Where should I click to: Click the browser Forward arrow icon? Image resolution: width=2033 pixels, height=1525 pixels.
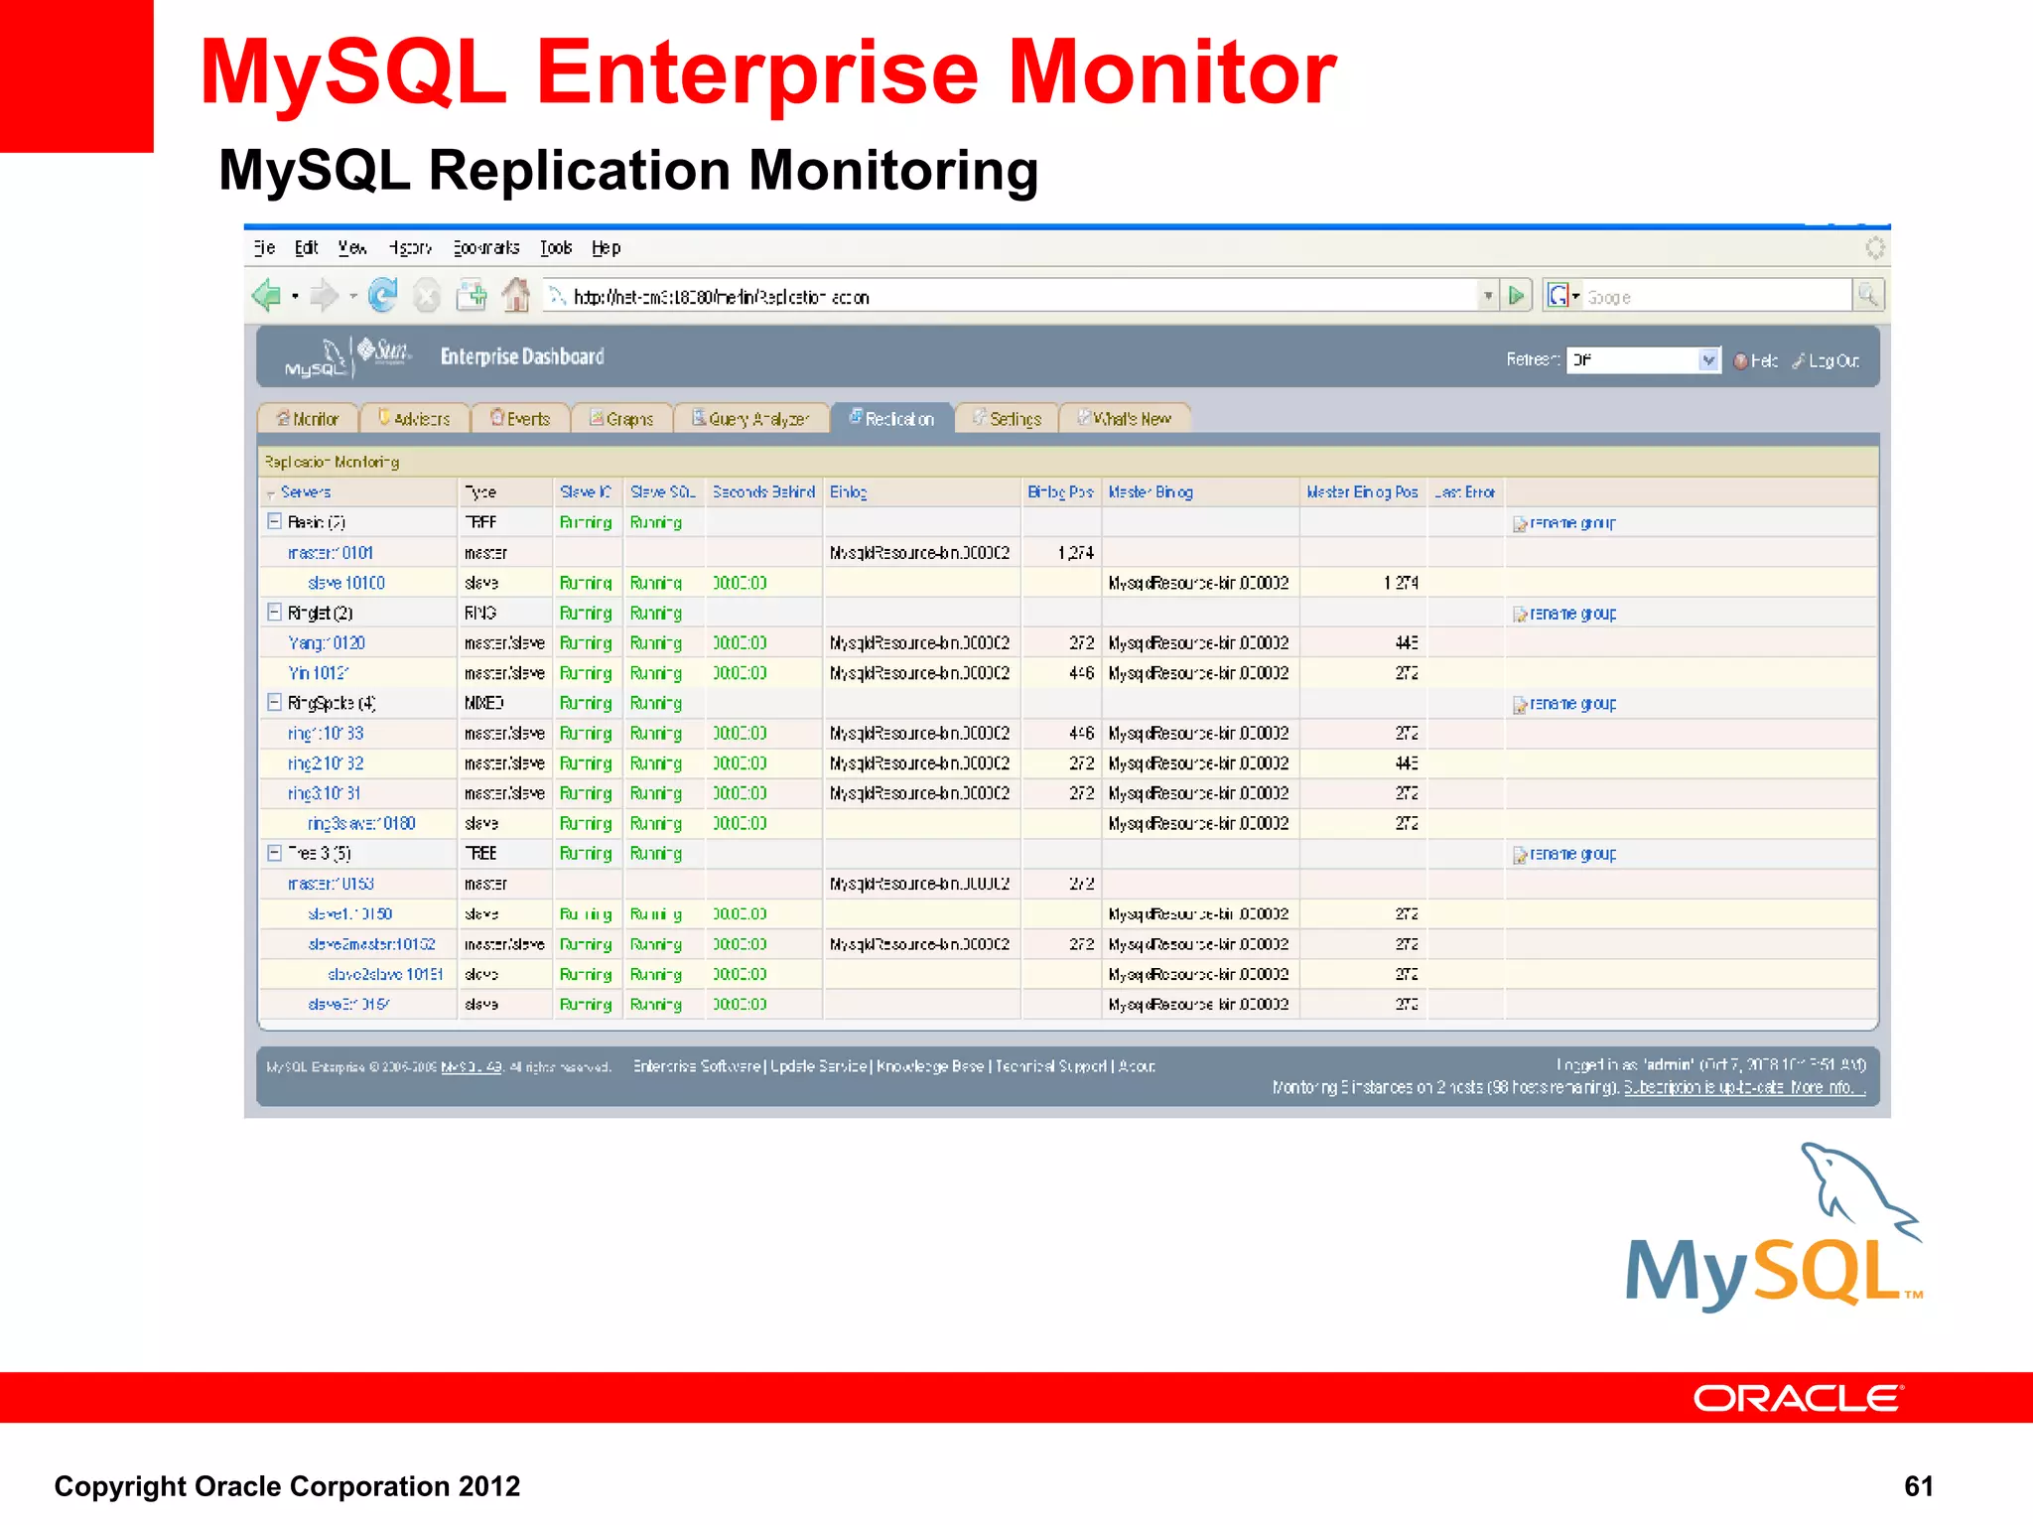coord(323,296)
